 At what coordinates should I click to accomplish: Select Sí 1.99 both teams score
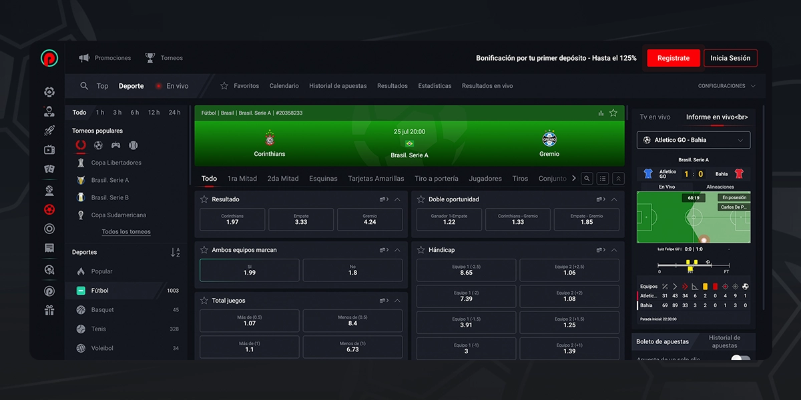[250, 270]
